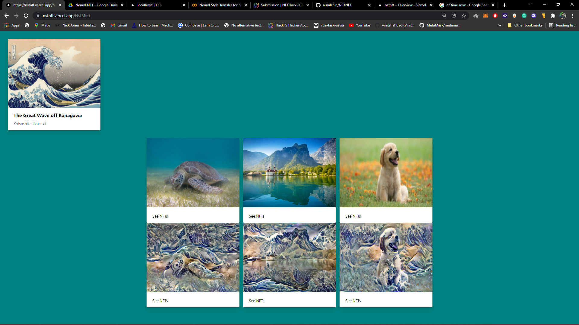Screen dimensions: 579x325
Task: Open HackFS Hacker Acc bookmark
Action: tap(289, 25)
